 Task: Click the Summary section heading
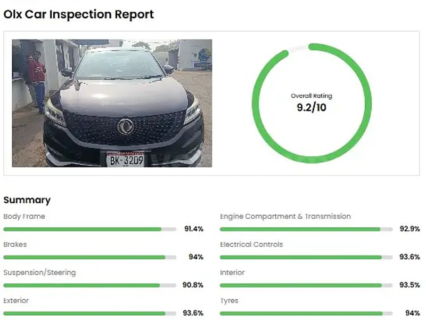pyautogui.click(x=27, y=200)
